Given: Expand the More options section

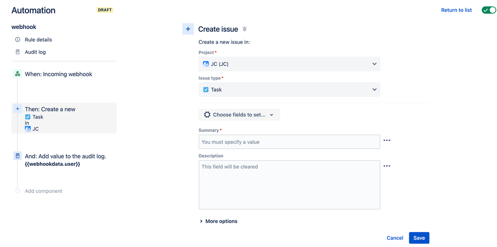Looking at the screenshot, I should [219, 221].
